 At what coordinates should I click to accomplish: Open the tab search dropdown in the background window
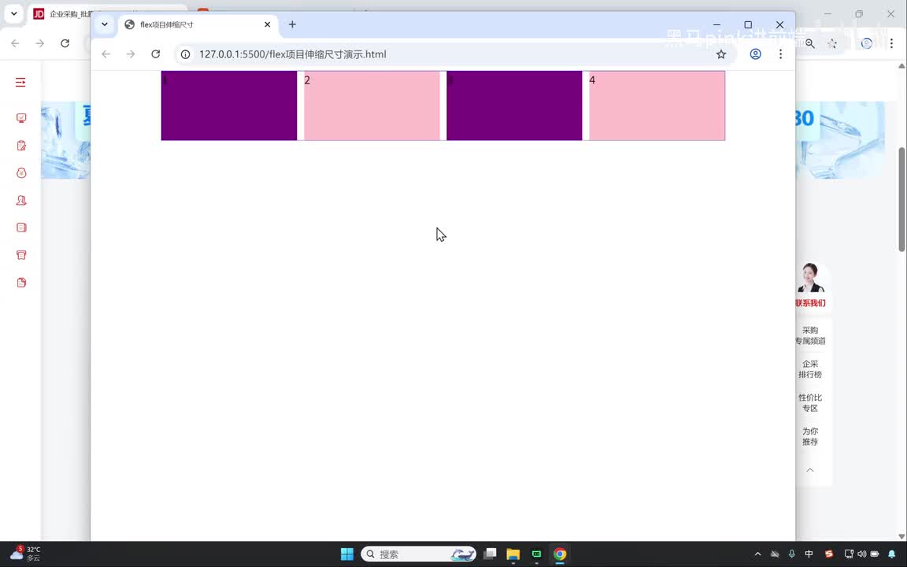tap(14, 13)
